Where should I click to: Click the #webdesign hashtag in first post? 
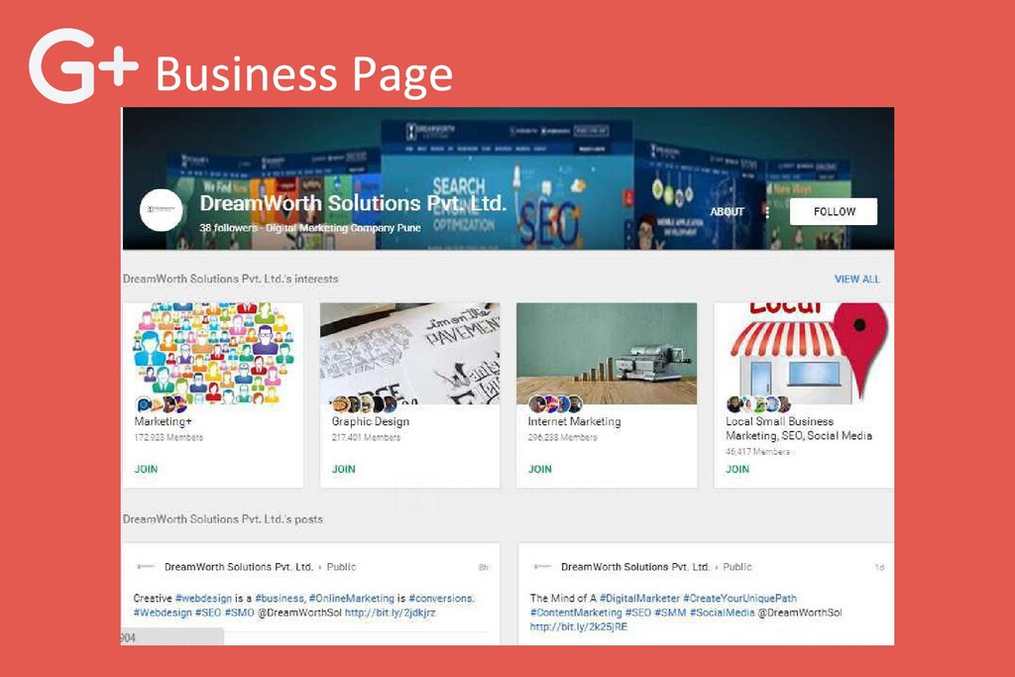[203, 598]
